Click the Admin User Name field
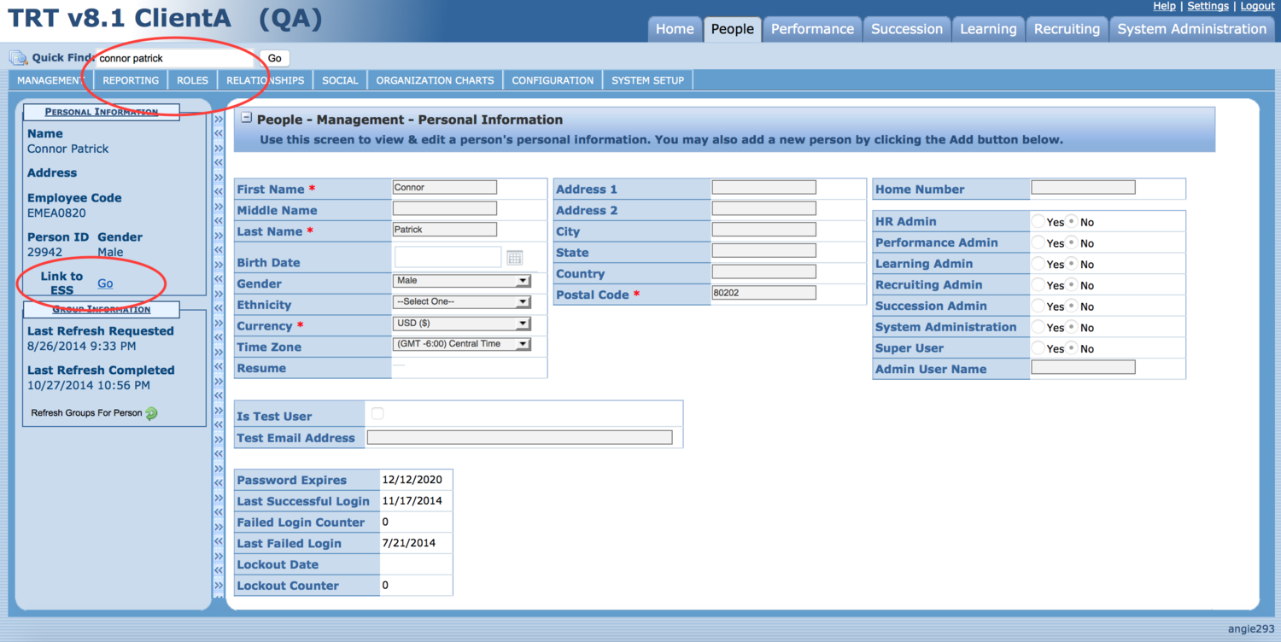1281x642 pixels. pyautogui.click(x=1083, y=367)
